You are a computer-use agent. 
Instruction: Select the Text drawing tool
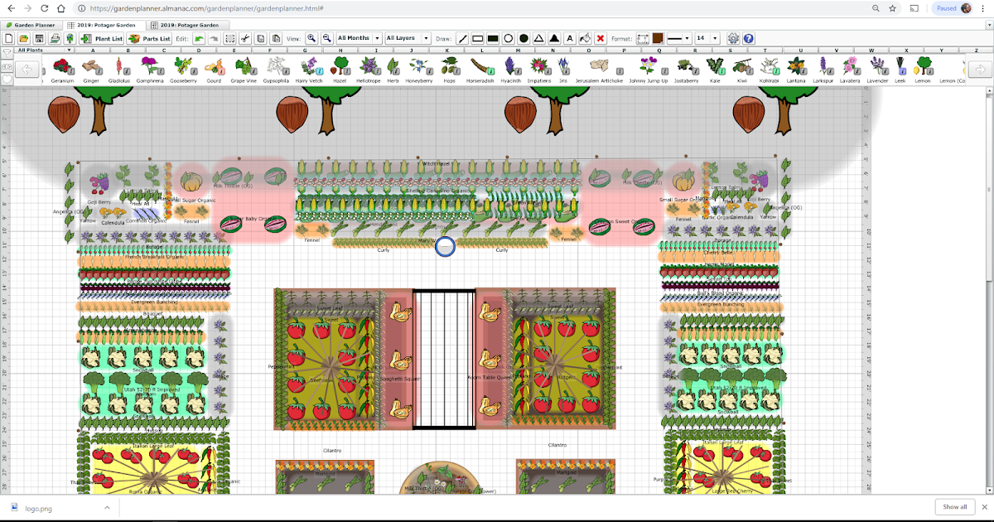tap(569, 38)
